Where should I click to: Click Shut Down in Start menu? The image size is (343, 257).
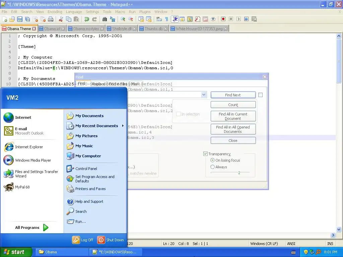click(111, 240)
